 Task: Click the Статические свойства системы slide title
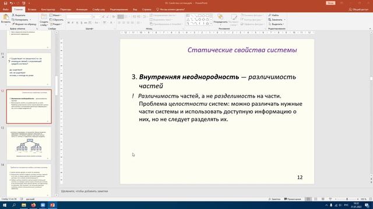(x=242, y=50)
